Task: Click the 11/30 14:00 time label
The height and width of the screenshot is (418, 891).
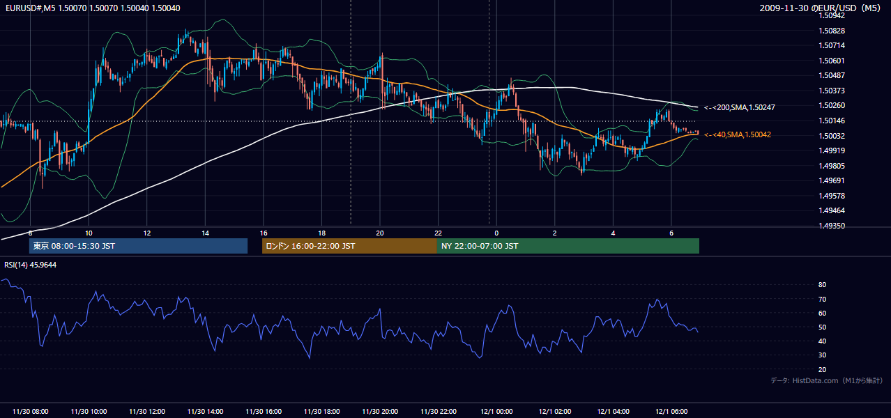Action: [205, 412]
